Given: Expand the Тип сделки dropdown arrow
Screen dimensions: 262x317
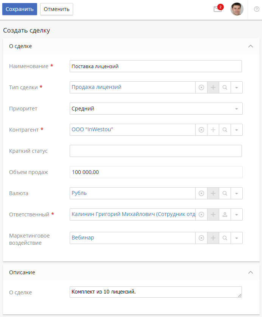Looking at the screenshot, I should pos(237,87).
